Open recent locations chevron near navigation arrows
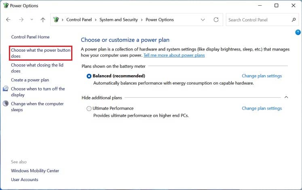Viewport: 302px width, 190px height. click(32, 19)
